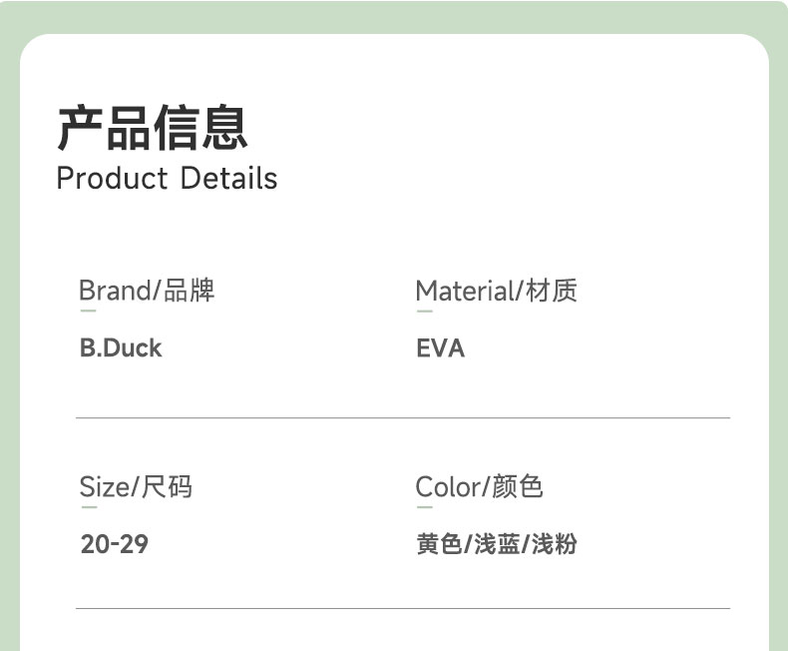Choose the 黄色 color option
Screen dimensions: 788x651
pos(439,545)
